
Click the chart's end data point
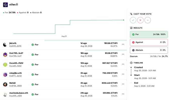(x=123, y=20)
